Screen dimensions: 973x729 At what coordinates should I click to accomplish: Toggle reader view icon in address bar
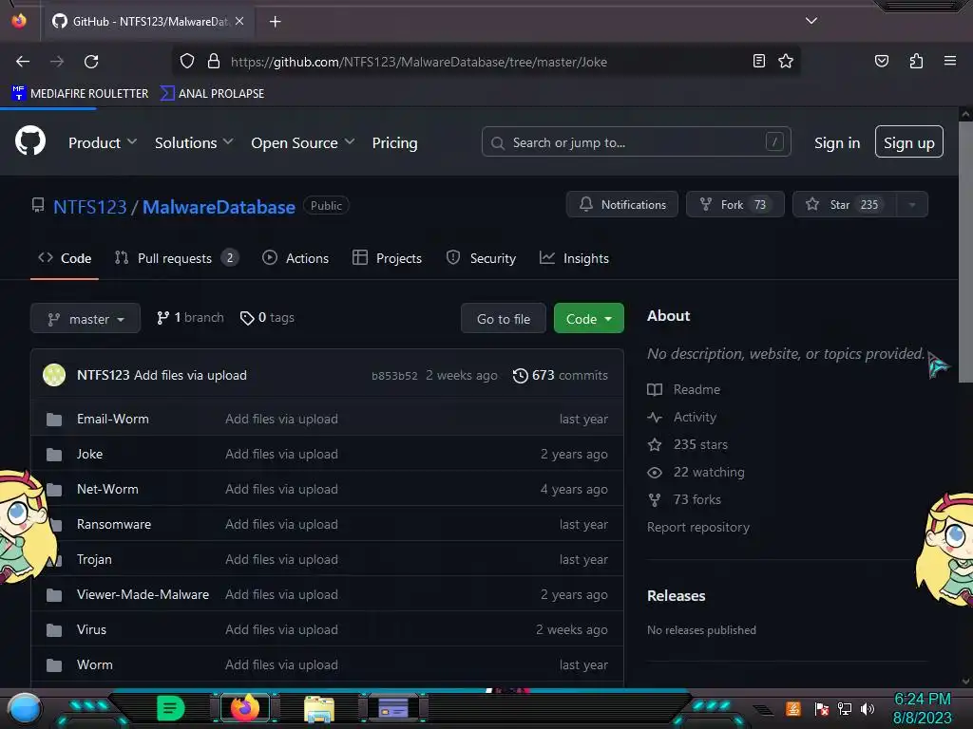click(758, 61)
